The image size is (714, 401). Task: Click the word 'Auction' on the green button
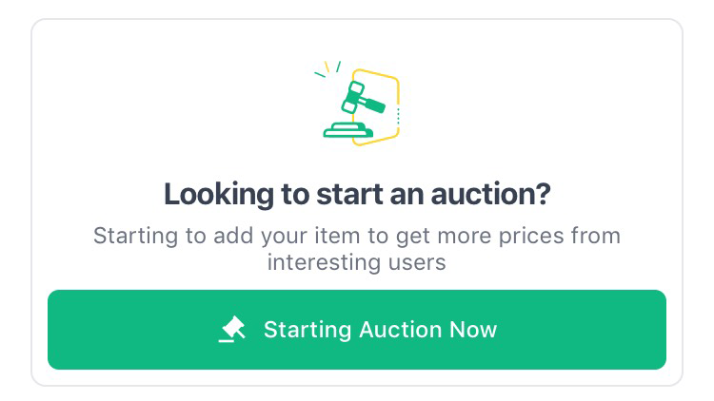coord(400,329)
